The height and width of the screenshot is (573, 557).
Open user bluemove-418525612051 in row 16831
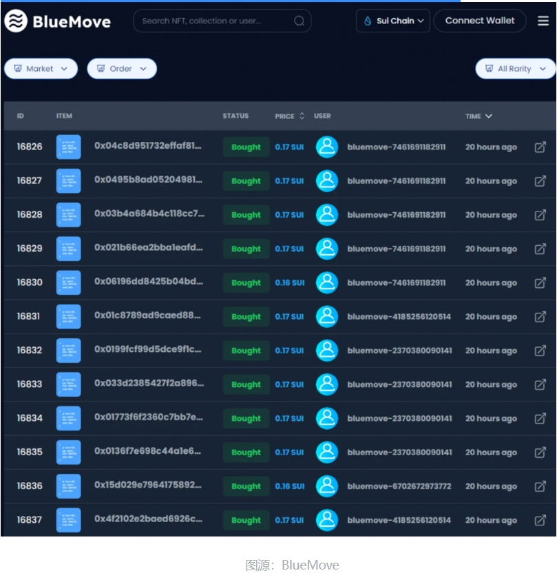pos(399,317)
